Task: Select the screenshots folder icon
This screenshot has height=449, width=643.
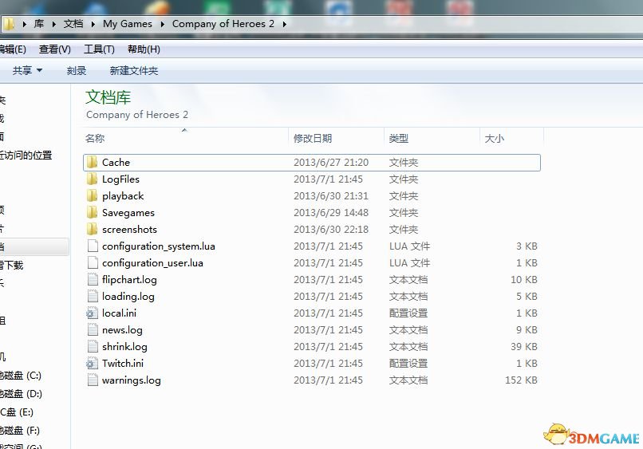Action: click(x=93, y=229)
